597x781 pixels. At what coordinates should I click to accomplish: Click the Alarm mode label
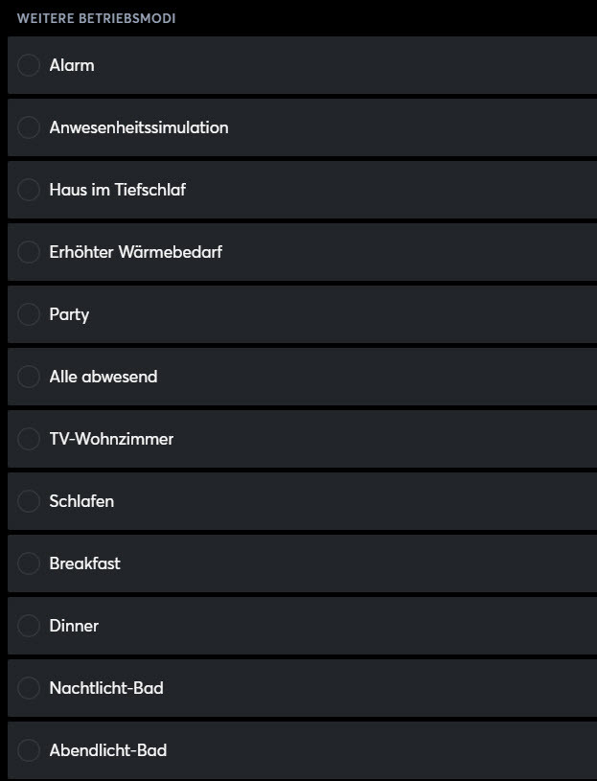point(72,65)
